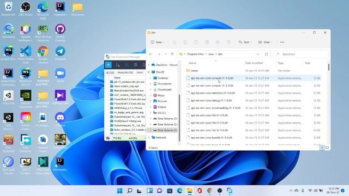
Task: Open Microsoft Edge from taskbar
Action: [x=179, y=191]
